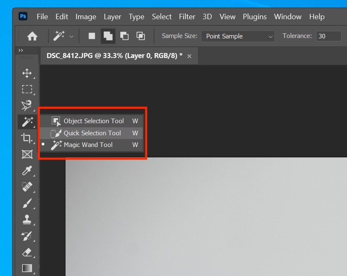Click the image canvas area
The height and width of the screenshot is (276, 347).
[206, 216]
